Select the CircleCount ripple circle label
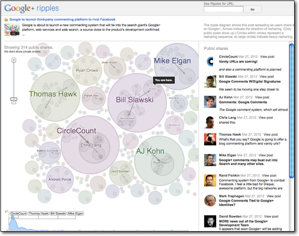Image resolution: width=299 pixels, height=236 pixels. [76, 131]
